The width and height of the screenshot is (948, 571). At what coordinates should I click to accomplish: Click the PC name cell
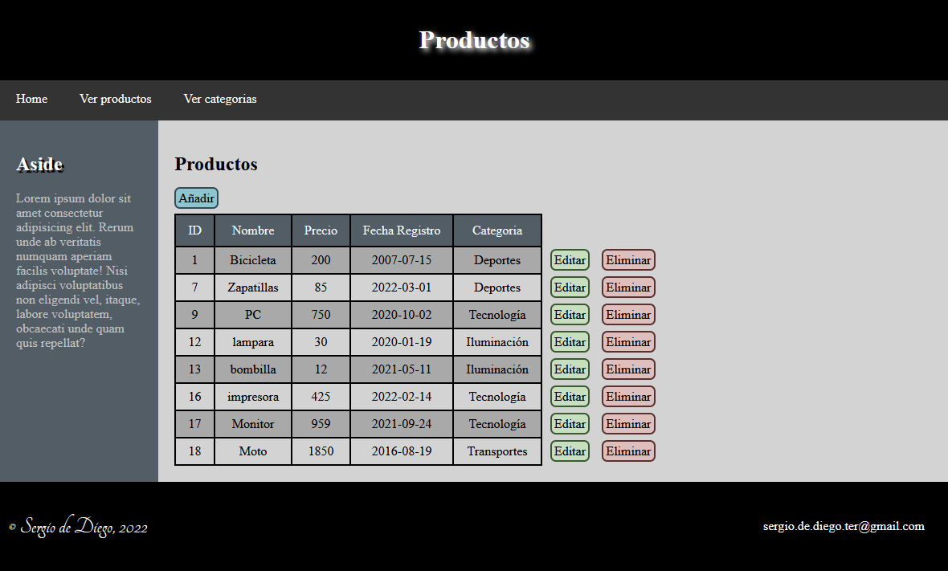click(x=253, y=315)
